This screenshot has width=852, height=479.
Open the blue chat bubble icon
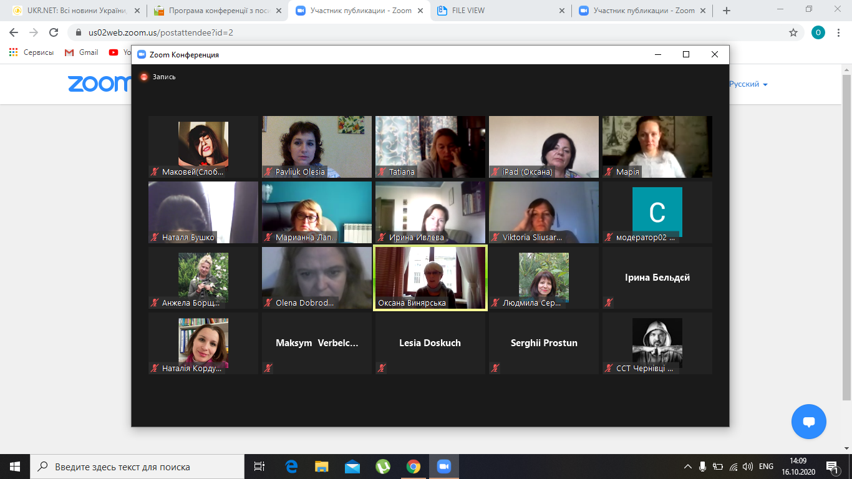point(808,422)
